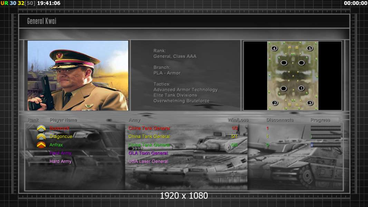This screenshot has width=368, height=207.
Task: Select start position 5 on the map
Action: (x=310, y=49)
